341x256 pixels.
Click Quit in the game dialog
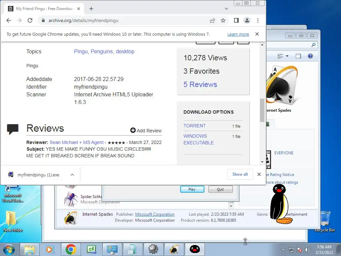coord(220,189)
